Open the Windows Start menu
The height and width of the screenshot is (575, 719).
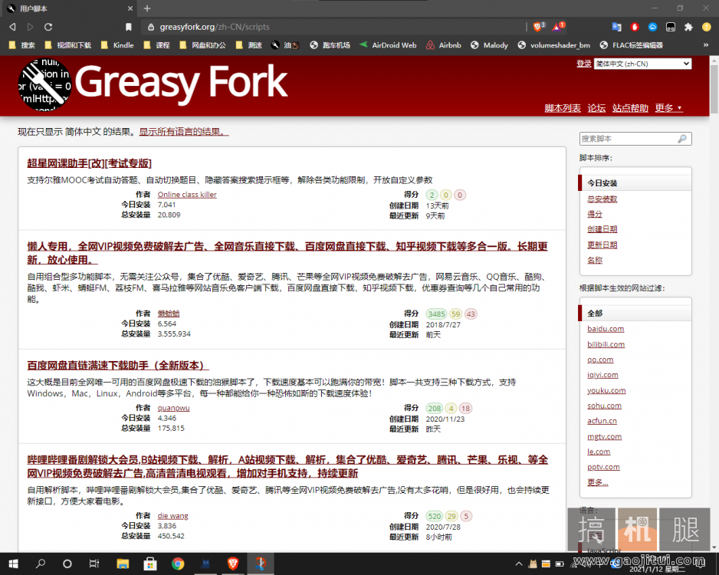click(13, 563)
